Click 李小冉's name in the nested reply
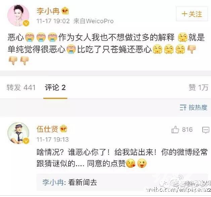This screenshot has width=211, height=197. click(x=53, y=182)
